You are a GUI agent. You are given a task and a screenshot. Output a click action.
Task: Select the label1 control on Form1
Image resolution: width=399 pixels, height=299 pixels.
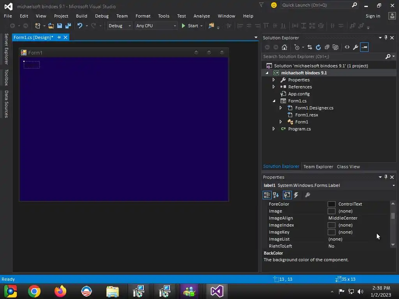coord(32,65)
